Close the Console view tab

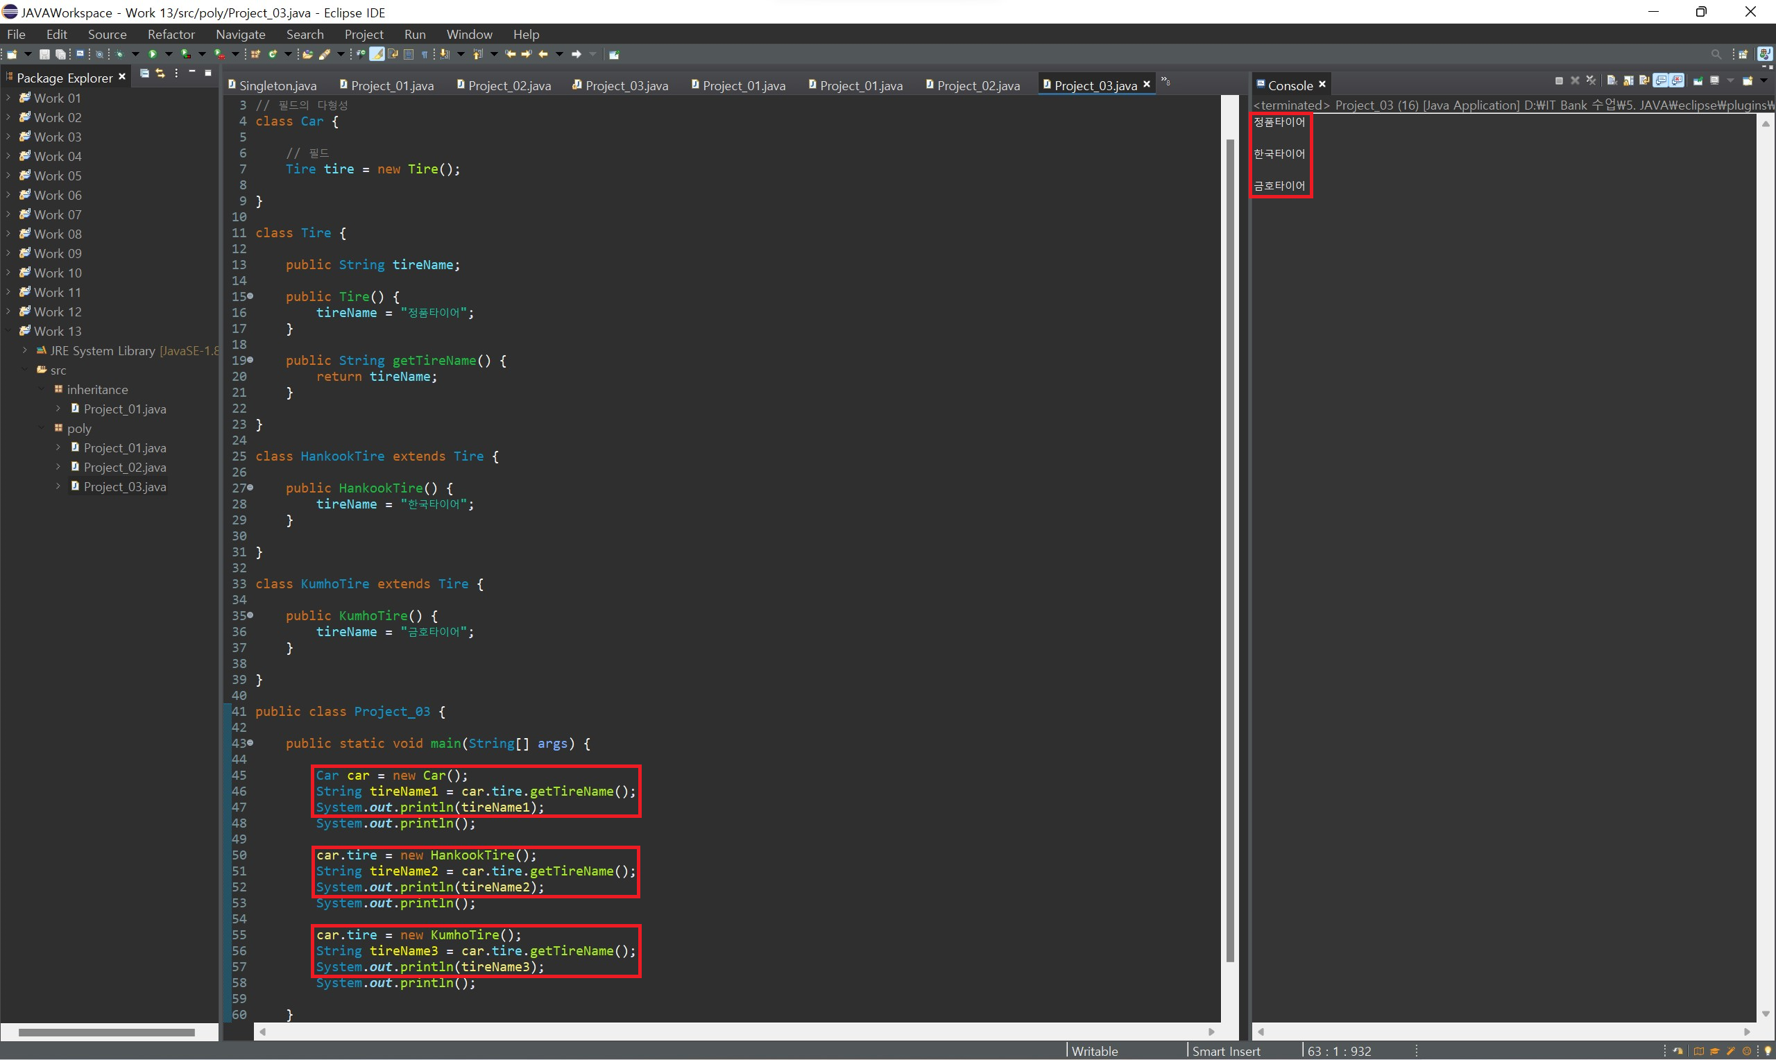[1322, 84]
